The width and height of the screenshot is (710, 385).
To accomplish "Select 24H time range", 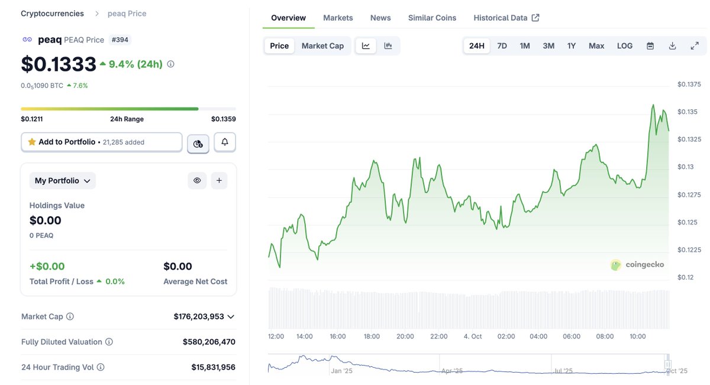I will [x=476, y=45].
